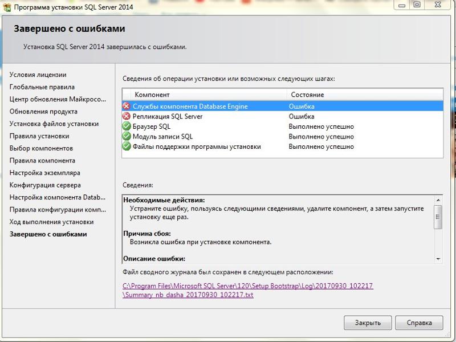Click the Центр обновления Майкрософт step

tap(58, 99)
